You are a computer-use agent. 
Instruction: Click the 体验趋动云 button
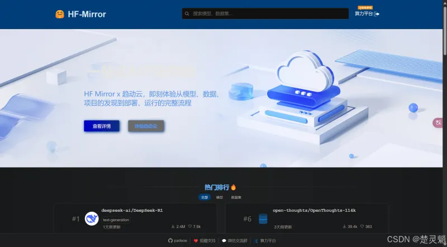tap(146, 126)
